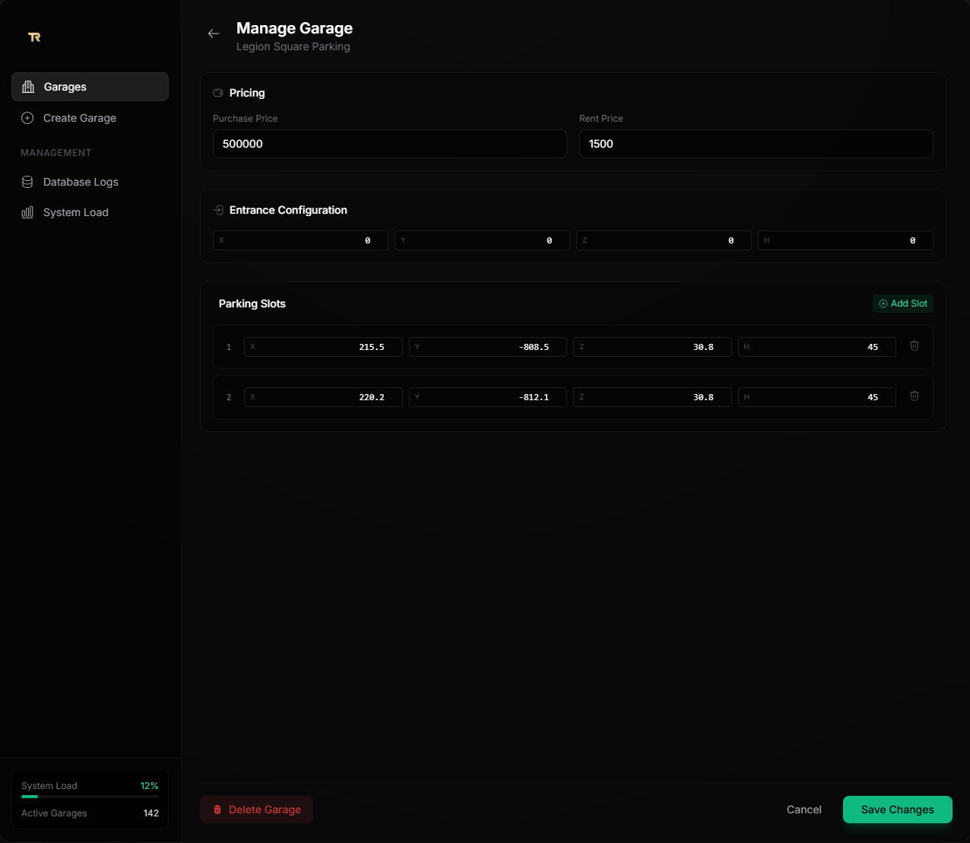This screenshot has height=843, width=970.
Task: Click the Active Garages label in footer
Action: pyautogui.click(x=54, y=813)
